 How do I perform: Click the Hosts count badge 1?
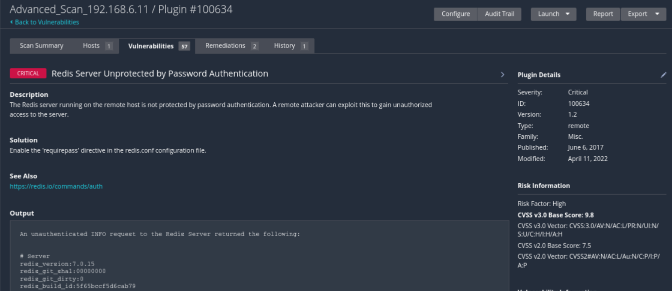(x=108, y=46)
